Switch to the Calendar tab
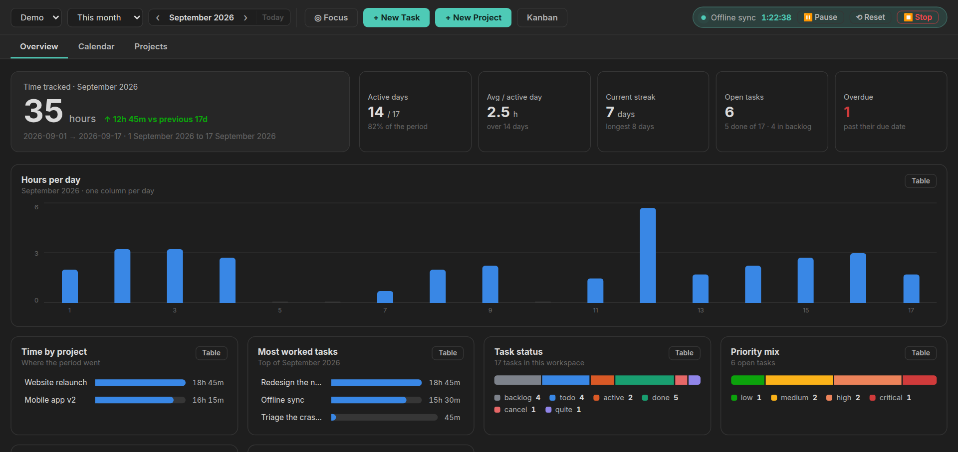Image resolution: width=958 pixels, height=452 pixels. (96, 46)
